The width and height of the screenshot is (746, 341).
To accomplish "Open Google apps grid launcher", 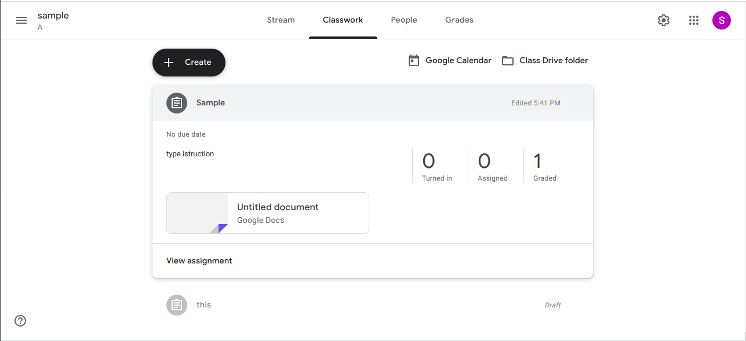I will coord(694,20).
